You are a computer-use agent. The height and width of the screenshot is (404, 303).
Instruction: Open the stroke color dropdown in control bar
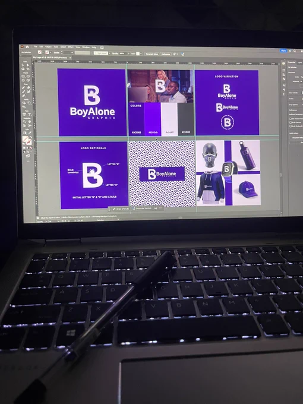50,52
